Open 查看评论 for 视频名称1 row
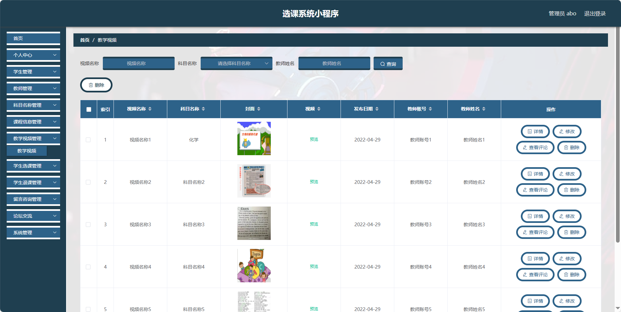The width and height of the screenshot is (621, 312). pyautogui.click(x=535, y=147)
